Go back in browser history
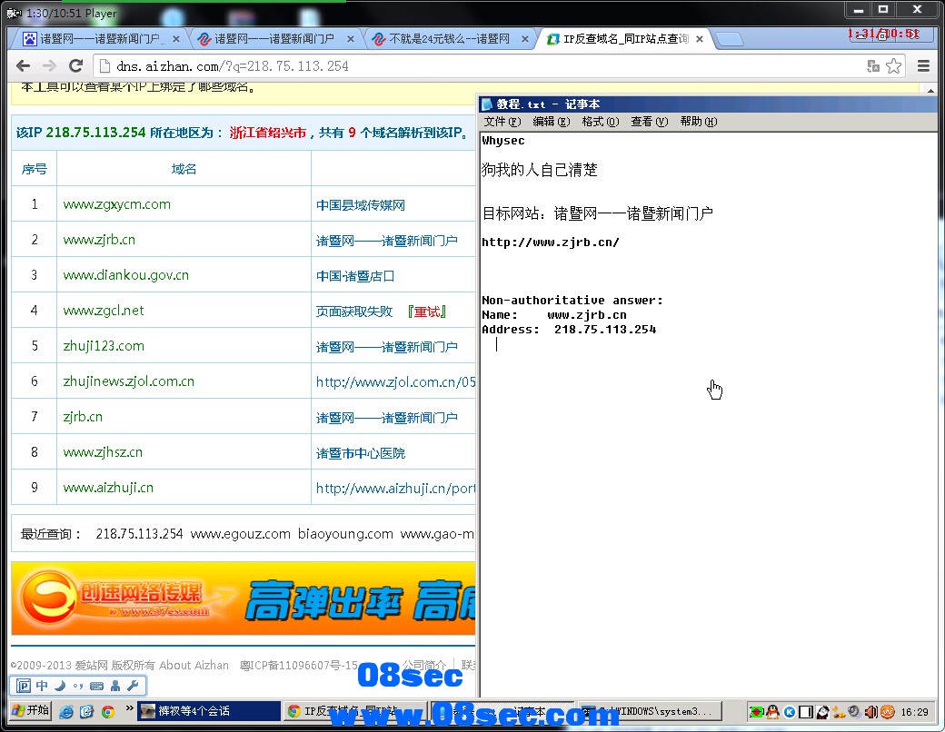945x732 pixels. (x=23, y=65)
